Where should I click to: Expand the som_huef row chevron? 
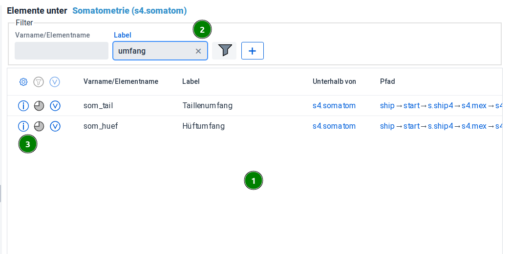[55, 126]
